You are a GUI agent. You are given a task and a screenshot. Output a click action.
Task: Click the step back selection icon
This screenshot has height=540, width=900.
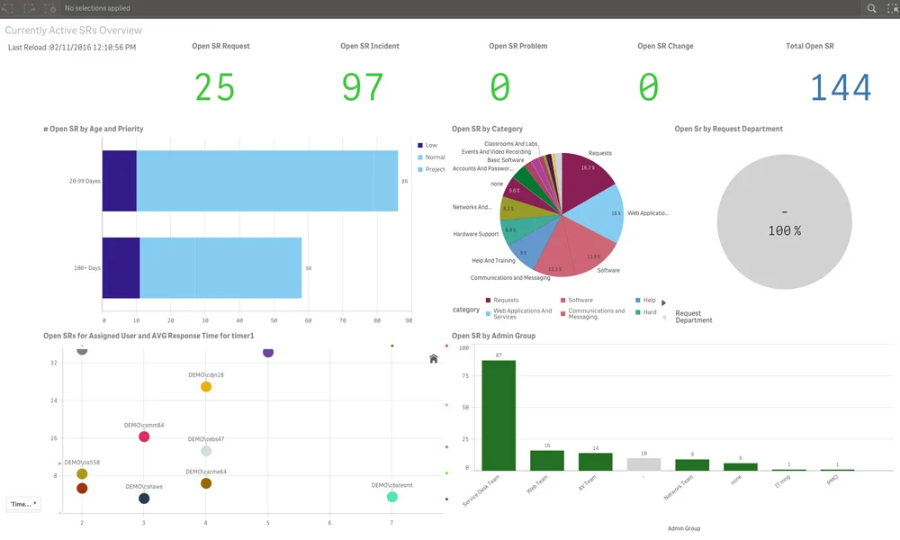tap(7, 8)
